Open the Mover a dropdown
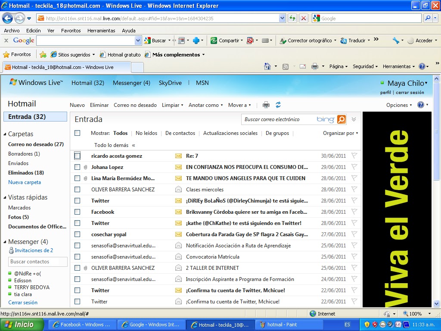 coord(239,105)
